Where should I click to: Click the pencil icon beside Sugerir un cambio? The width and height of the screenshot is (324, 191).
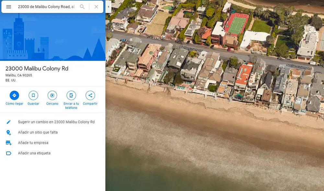coord(9,122)
